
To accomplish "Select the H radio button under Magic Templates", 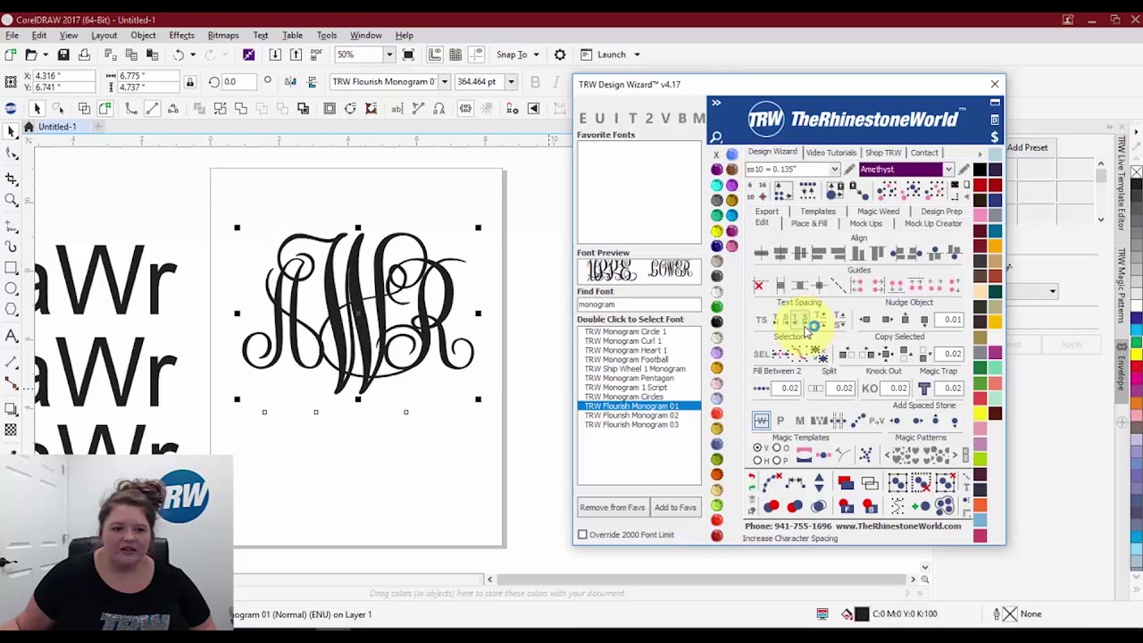I will click(x=757, y=461).
